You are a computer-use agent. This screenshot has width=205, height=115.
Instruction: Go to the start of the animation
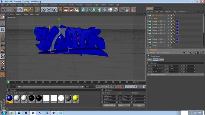(97, 87)
